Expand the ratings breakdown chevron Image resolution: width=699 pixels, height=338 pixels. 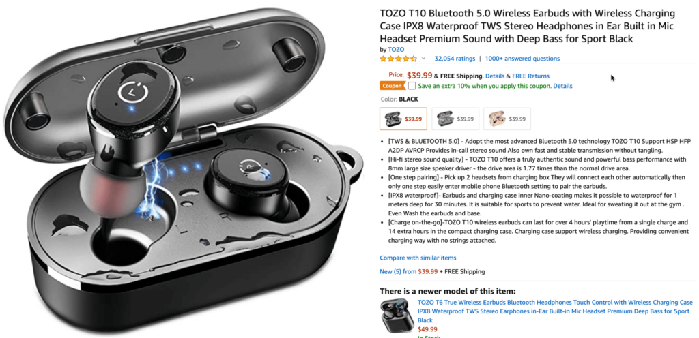[423, 58]
